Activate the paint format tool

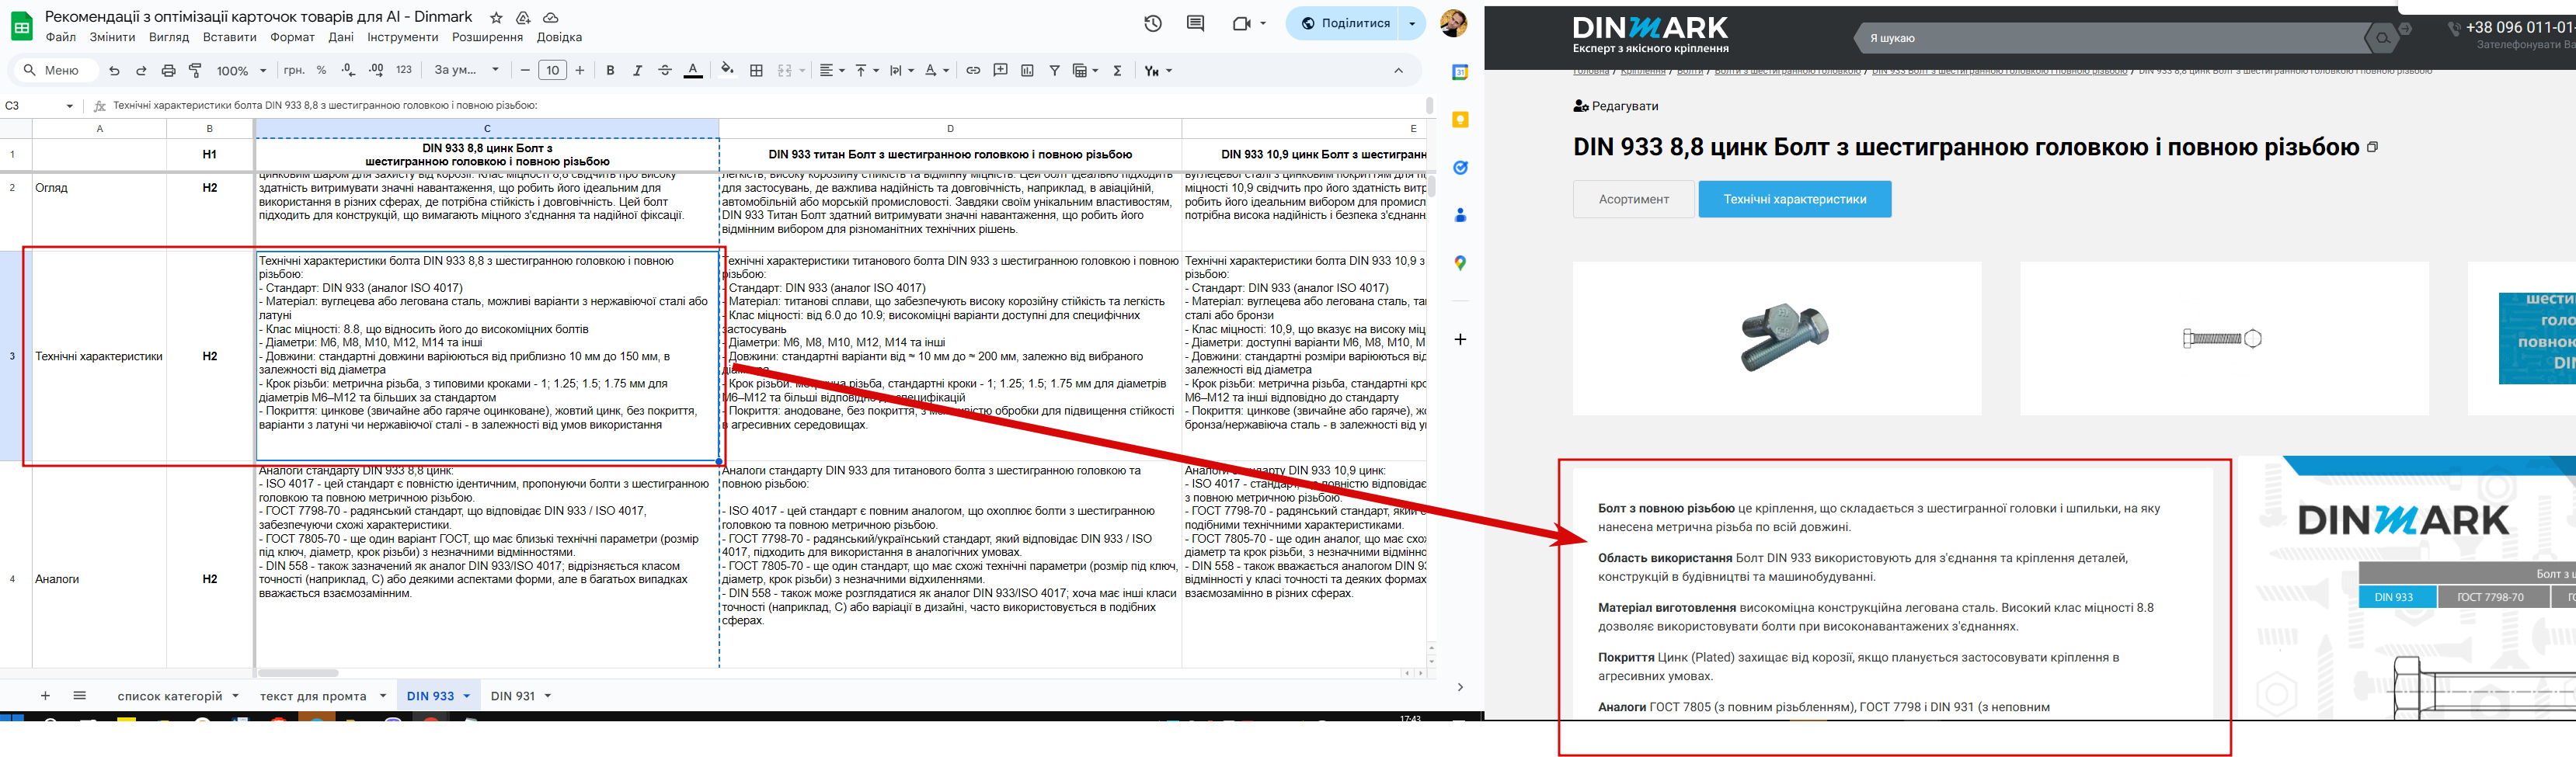pos(196,71)
